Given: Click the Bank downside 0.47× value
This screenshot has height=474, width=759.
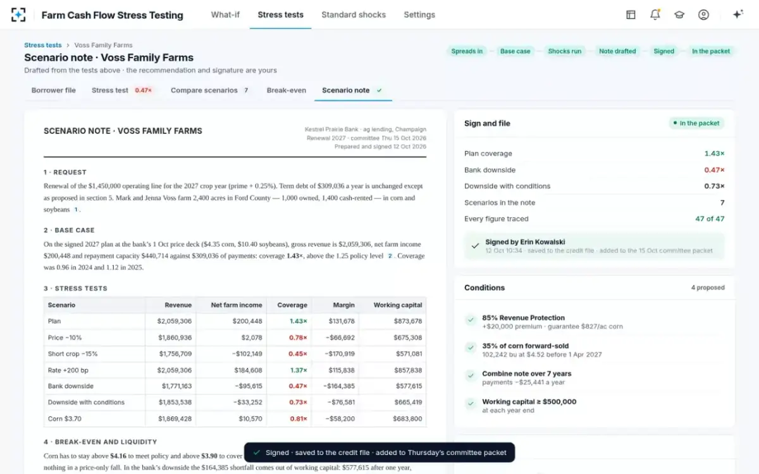Looking at the screenshot, I should (x=714, y=170).
